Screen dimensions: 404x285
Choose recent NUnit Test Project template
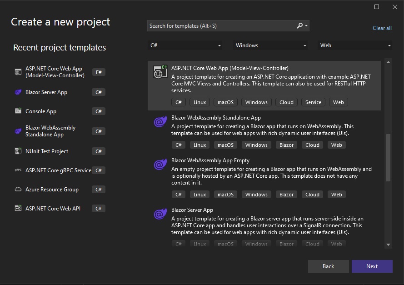coord(60,151)
